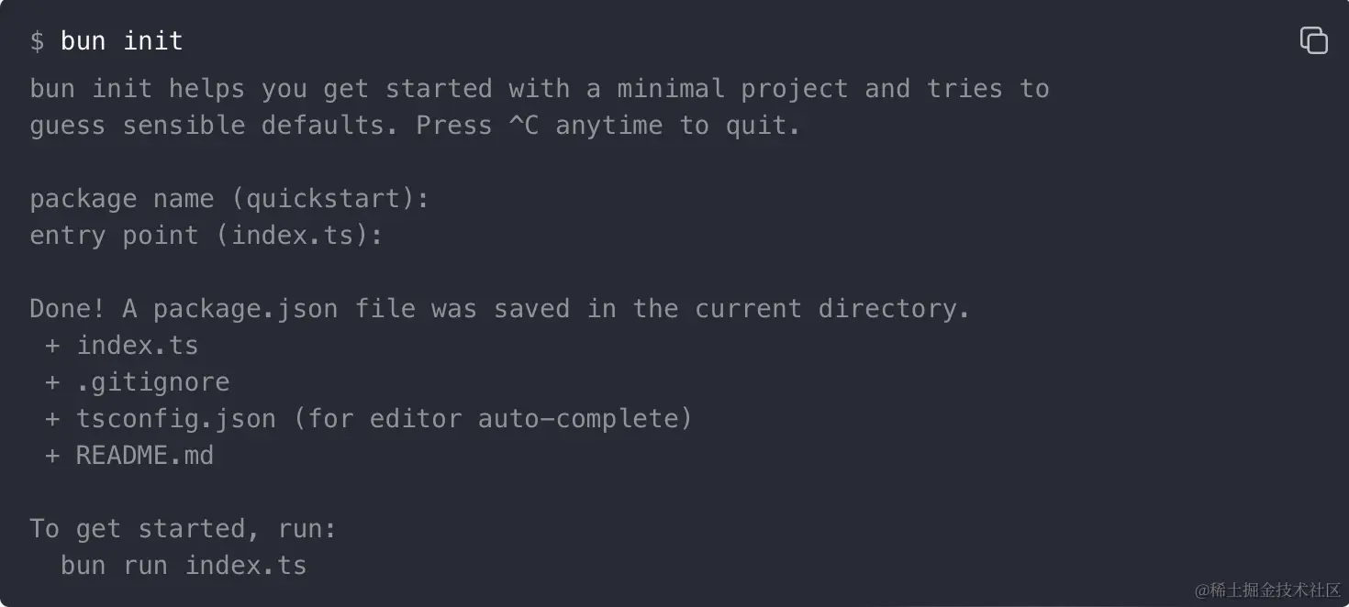Click the 'Done!' message text
The height and width of the screenshot is (607, 1349).
68,309
